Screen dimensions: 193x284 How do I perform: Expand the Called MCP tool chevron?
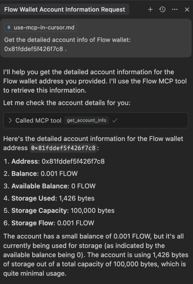(x=10, y=120)
